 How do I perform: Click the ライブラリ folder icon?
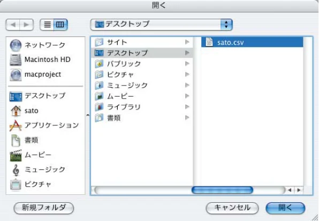[x=99, y=107]
